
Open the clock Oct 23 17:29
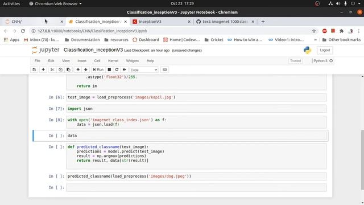coord(182,3)
